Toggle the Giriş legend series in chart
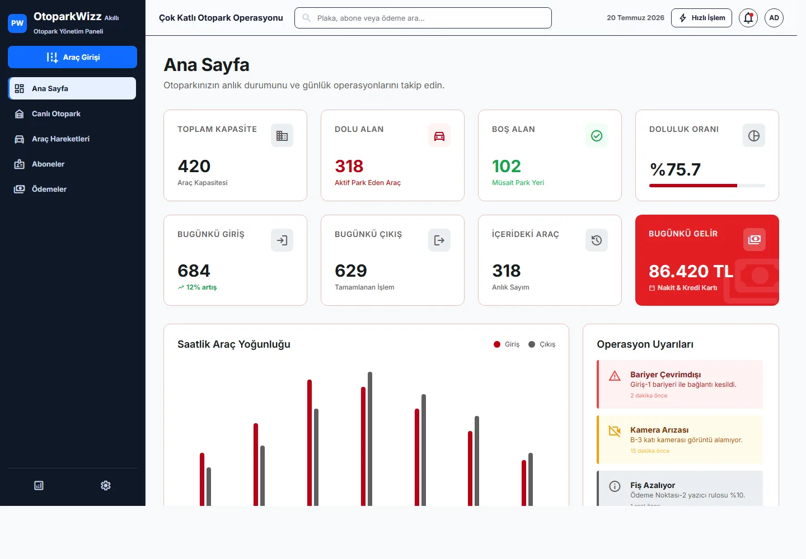Viewport: 806px width, 559px height. click(x=507, y=344)
